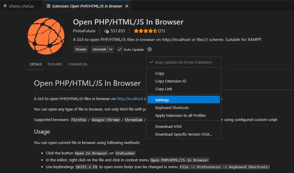Click Open PHP/HTML/JS In Browser context menu label
This screenshot has height=173, width=294.
click(180, 160)
